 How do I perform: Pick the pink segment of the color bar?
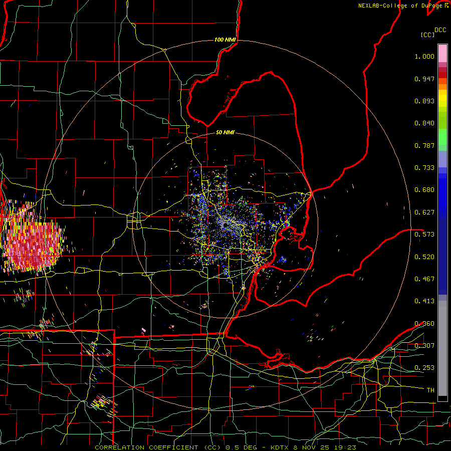tap(442, 53)
